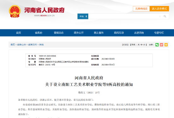Image resolution: width=174 pixels, height=118 pixels.
Task: Open the 专题专栏 navigation menu item
Action: click(159, 33)
